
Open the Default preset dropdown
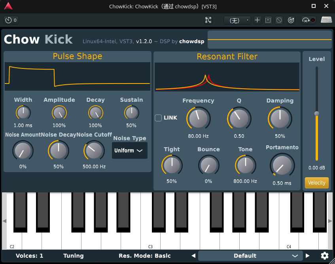click(x=250, y=256)
